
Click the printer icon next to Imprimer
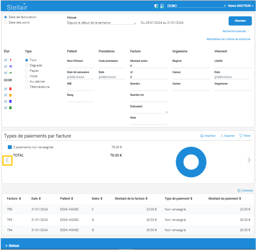coord(202,136)
